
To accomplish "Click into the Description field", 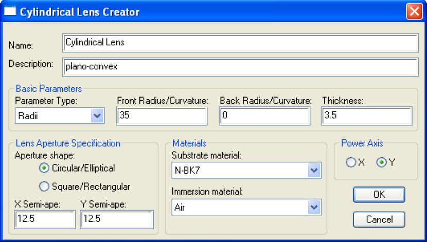I will (240, 67).
